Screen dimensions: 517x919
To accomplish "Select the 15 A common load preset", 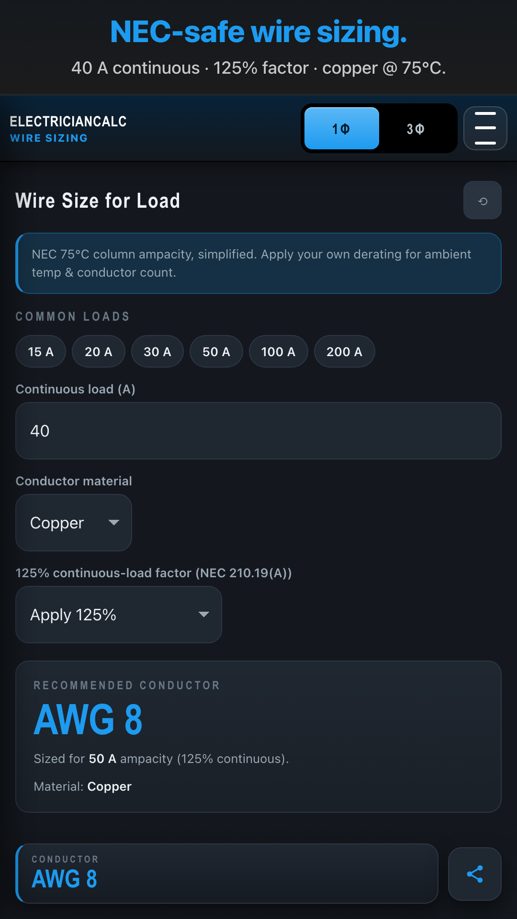I will [x=40, y=351].
